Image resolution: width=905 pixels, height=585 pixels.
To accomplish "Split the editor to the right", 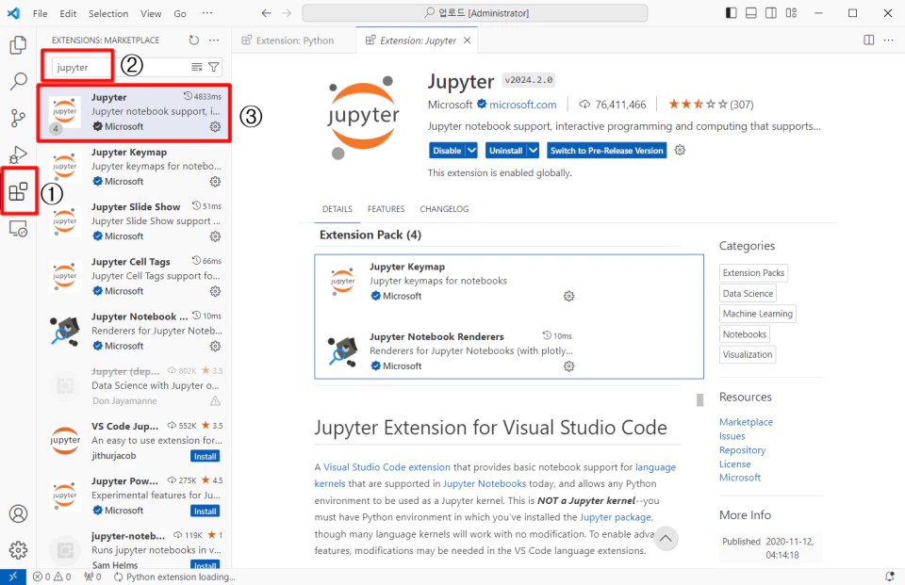I will coord(868,40).
